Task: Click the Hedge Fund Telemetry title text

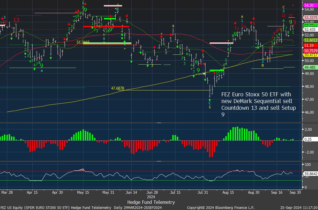Action: 151,202
